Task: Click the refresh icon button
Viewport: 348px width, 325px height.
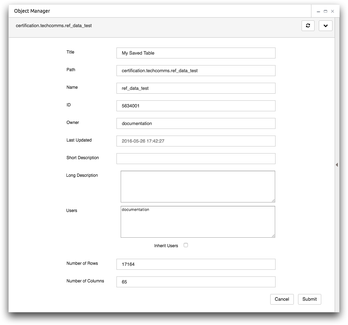Action: [x=308, y=26]
